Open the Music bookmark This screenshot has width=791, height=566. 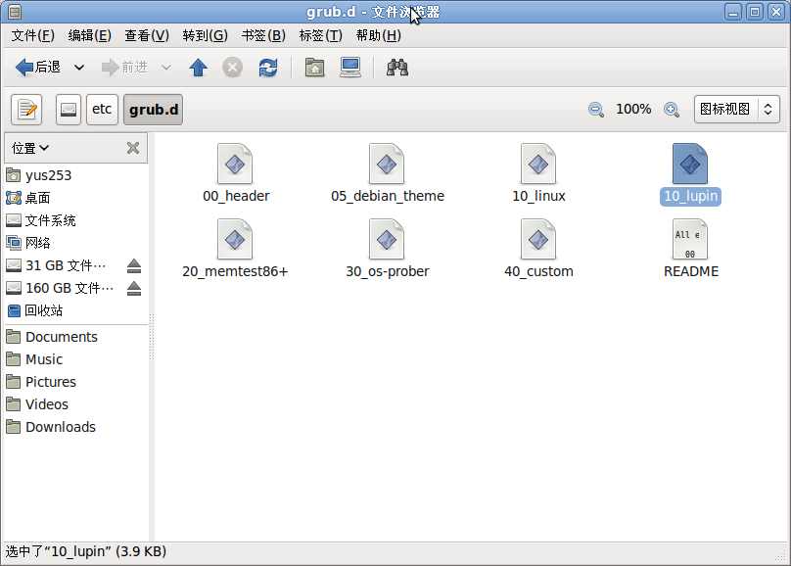pyautogui.click(x=75, y=359)
